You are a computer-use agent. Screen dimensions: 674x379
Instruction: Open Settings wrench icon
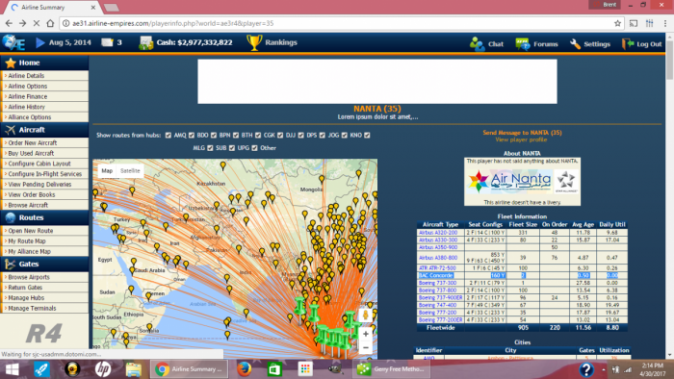(575, 44)
